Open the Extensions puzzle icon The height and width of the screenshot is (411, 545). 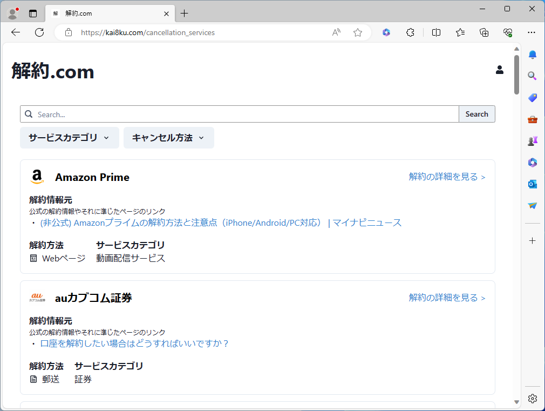(x=410, y=32)
